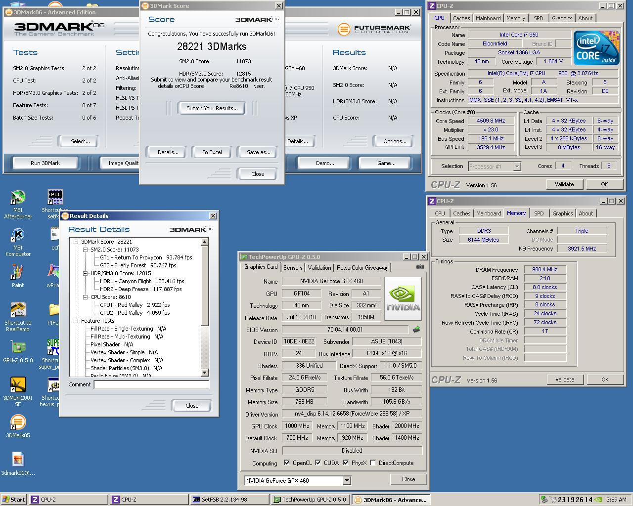Toggle the PhysX checkbox in GPU-Z
The height and width of the screenshot is (506, 633).
pyautogui.click(x=346, y=463)
